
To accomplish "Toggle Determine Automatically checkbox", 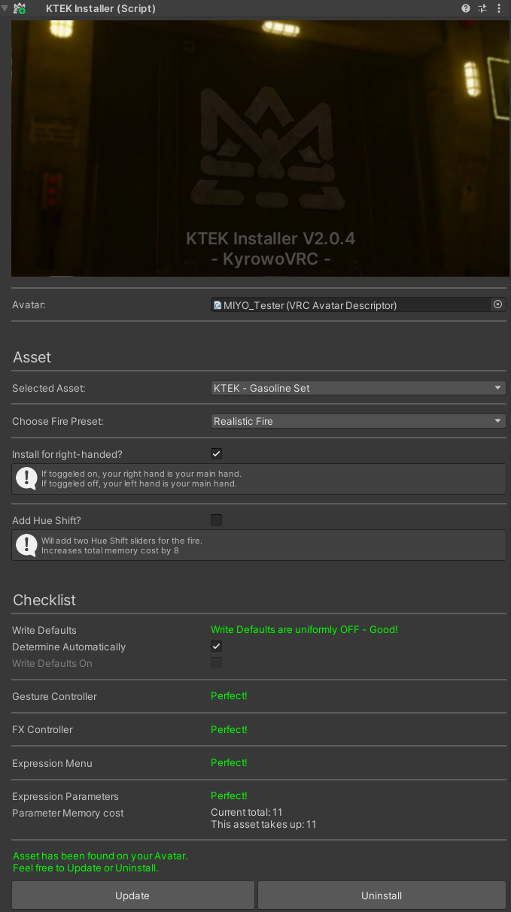I will [x=216, y=647].
